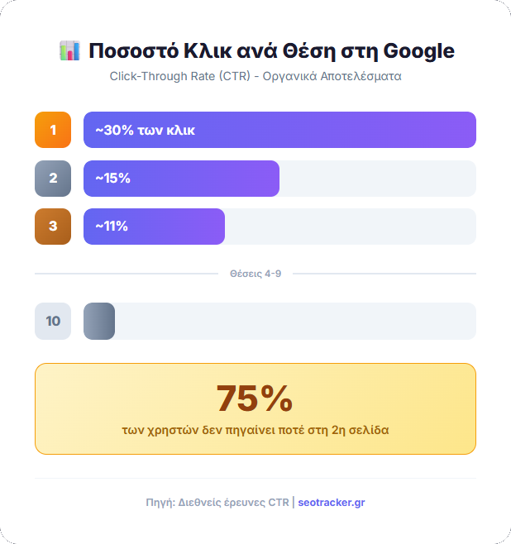Viewport: 511px width, 544px height.
Task: Click the large 75% statistic
Action: click(255, 398)
